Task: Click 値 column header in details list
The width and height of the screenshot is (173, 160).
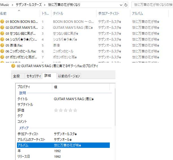Action: click(x=81, y=87)
